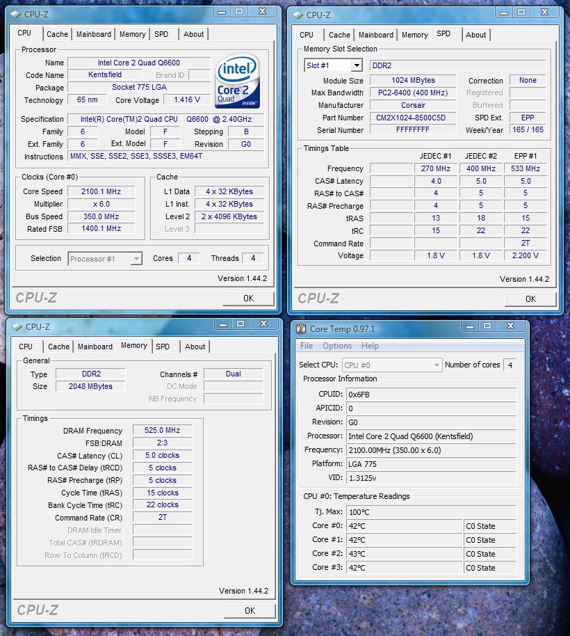570x636 pixels.
Task: Open the Help menu in Core Temp
Action: [370, 346]
